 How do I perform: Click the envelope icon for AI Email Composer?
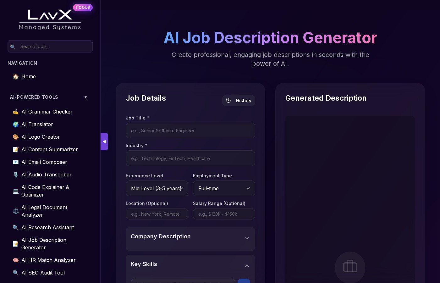pyautogui.click(x=15, y=162)
